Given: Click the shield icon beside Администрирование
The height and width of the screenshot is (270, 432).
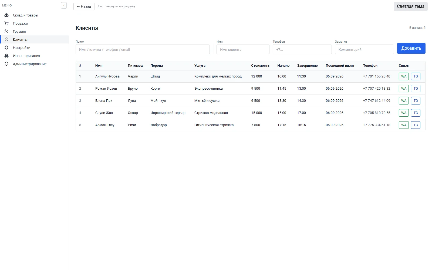Looking at the screenshot, I should click(6, 64).
